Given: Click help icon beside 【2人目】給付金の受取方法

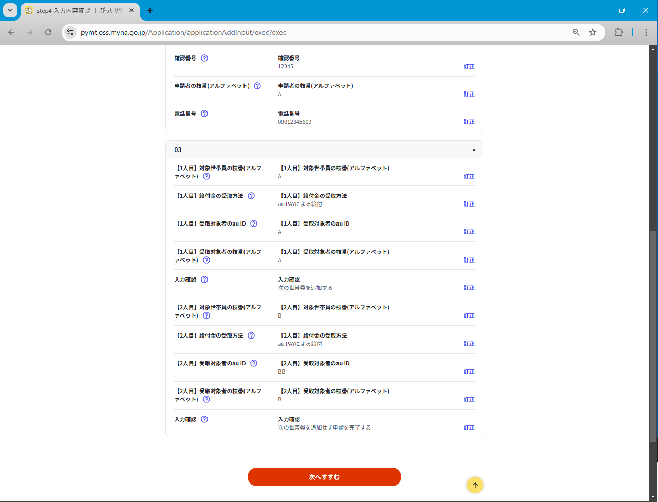Looking at the screenshot, I should pos(251,336).
